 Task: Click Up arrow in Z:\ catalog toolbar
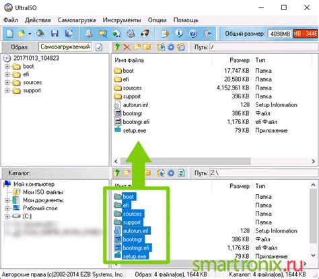pos(117,173)
